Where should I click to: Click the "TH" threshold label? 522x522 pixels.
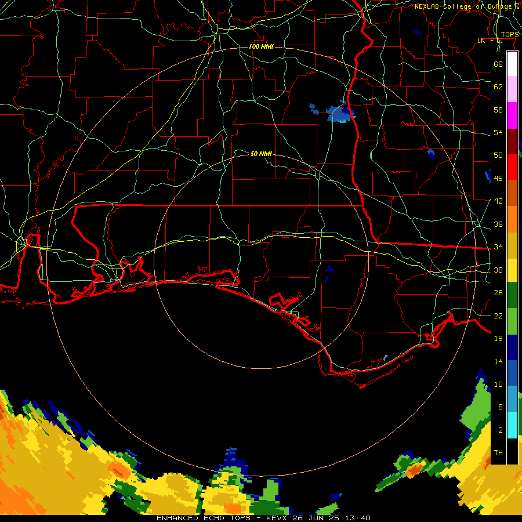click(498, 453)
